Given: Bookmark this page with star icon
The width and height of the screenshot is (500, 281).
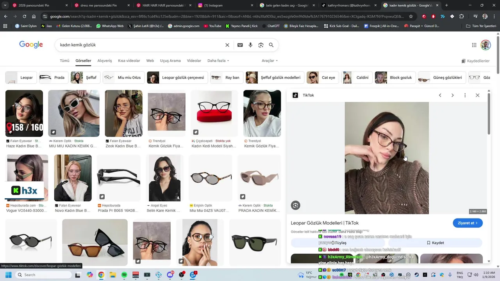Looking at the screenshot, I should tap(411, 16).
